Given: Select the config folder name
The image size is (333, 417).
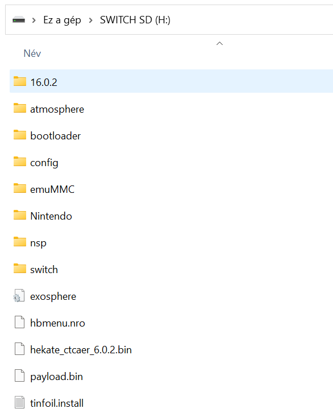Looking at the screenshot, I should [44, 163].
